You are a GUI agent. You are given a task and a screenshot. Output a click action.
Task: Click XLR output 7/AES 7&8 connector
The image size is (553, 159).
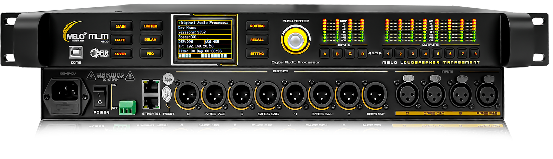[214, 95]
